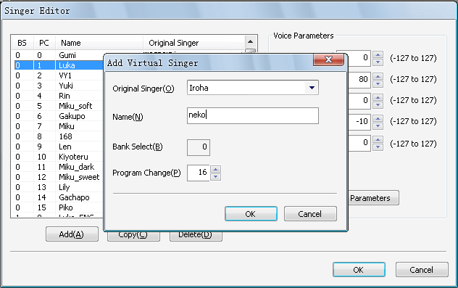This screenshot has height=288, width=458.
Task: Decrease the fifth voice parameter spinner
Action: click(378, 147)
